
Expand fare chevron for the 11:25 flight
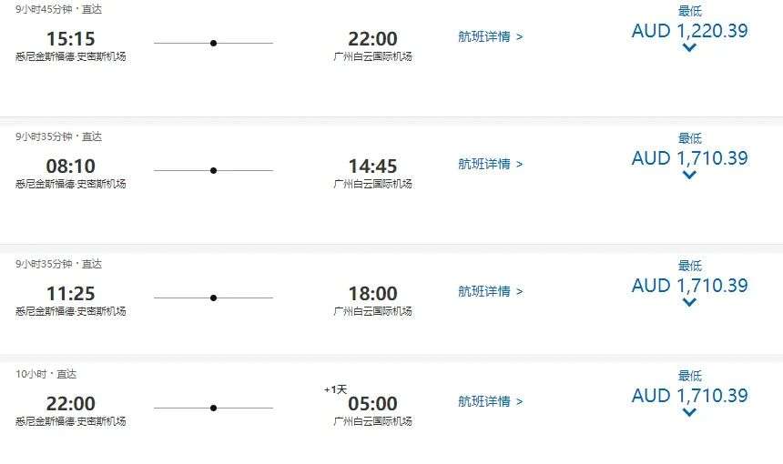689,303
